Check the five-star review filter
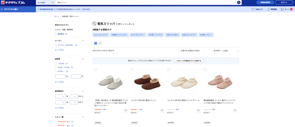 click(x=56, y=122)
